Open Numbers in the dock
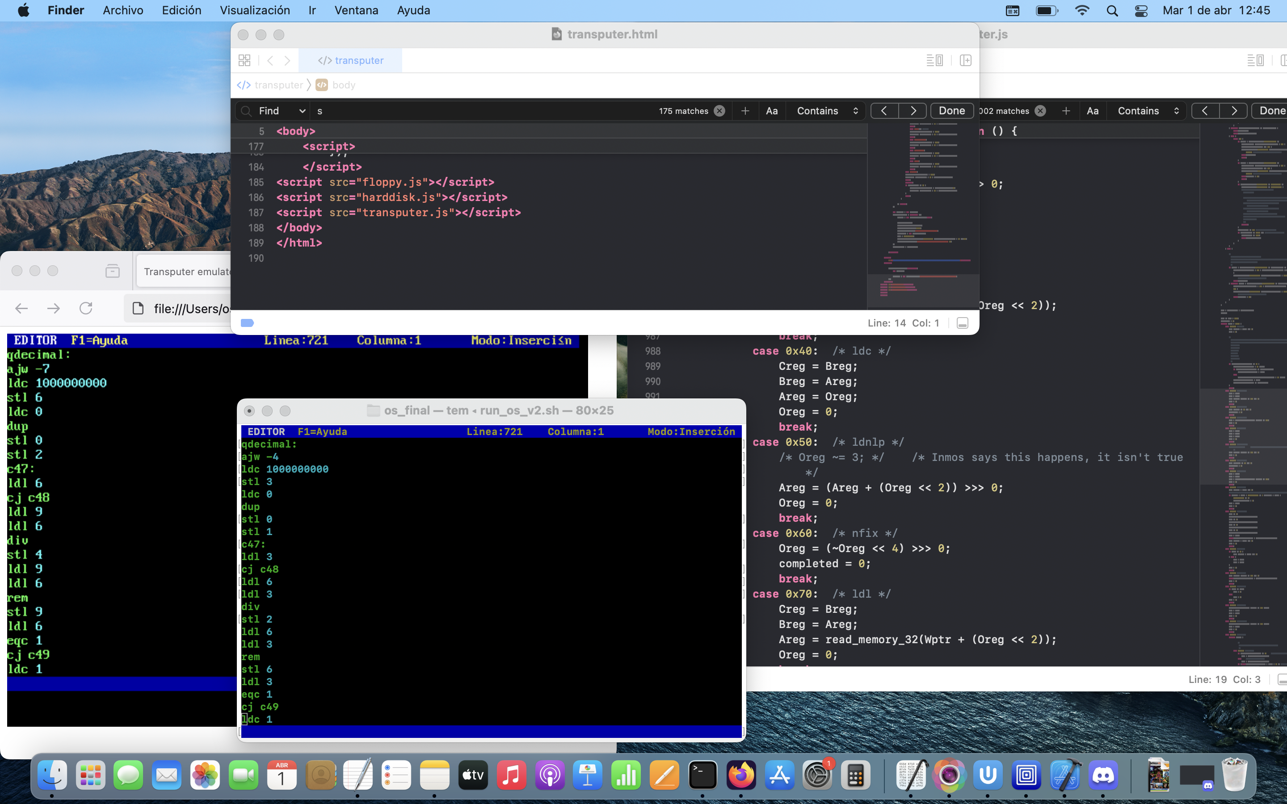 click(x=627, y=775)
